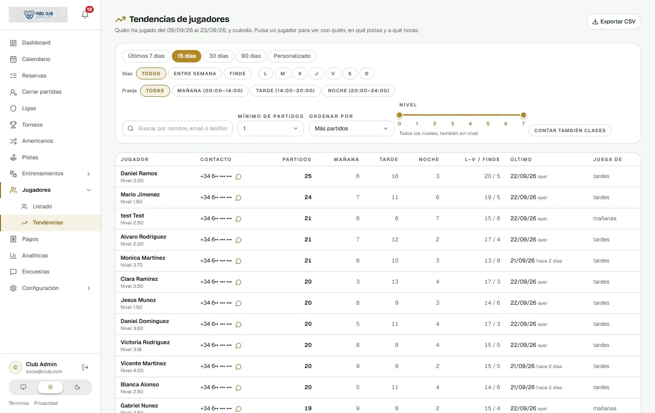
Task: Open the Mínimo de partidos dropdown
Action: click(271, 128)
